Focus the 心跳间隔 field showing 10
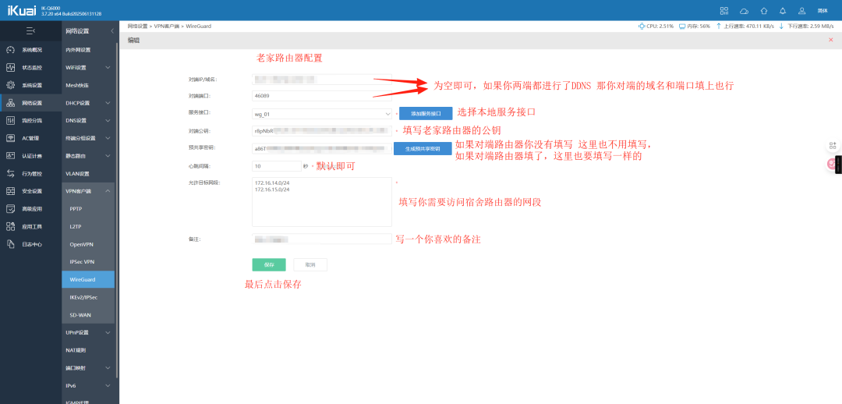 pos(277,166)
